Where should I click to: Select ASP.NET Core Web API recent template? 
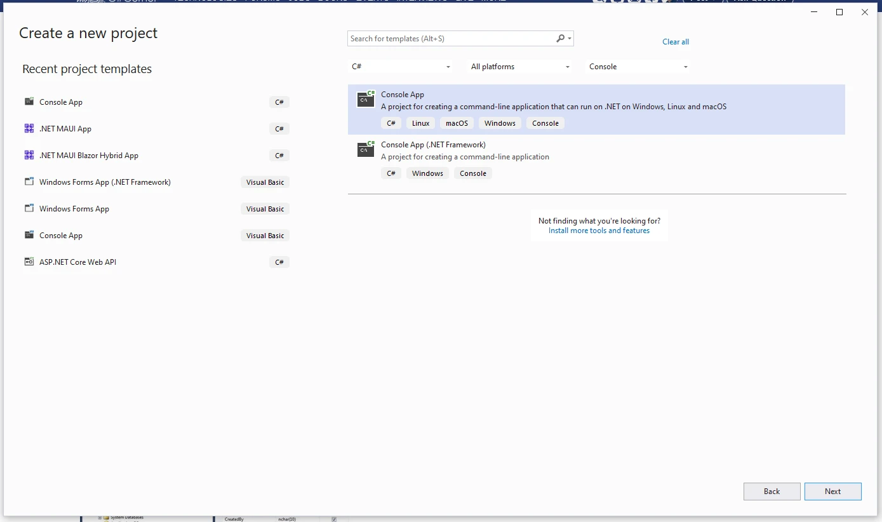[156, 262]
